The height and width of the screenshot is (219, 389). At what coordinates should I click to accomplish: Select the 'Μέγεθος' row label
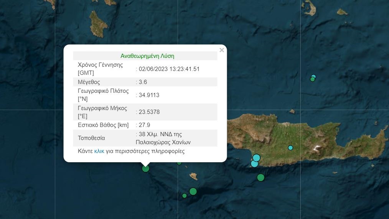click(89, 82)
